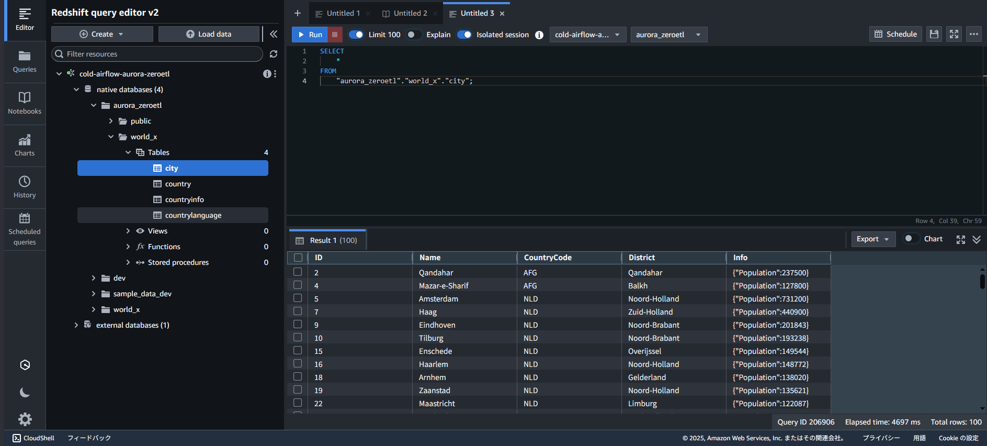
Task: Collapse the native databases (4) node
Action: coord(76,90)
